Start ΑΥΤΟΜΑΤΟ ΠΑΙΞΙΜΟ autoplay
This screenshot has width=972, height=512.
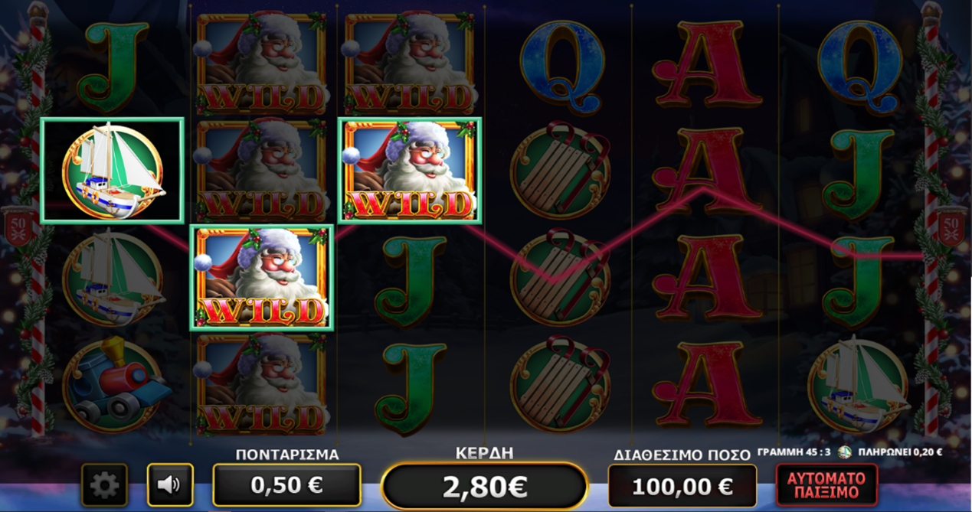pyautogui.click(x=826, y=485)
